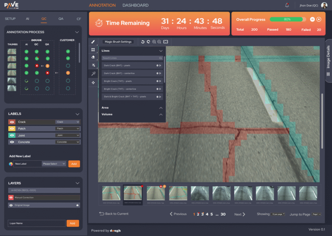Expand the Area section
332x236 pixels.
[x=161, y=108]
